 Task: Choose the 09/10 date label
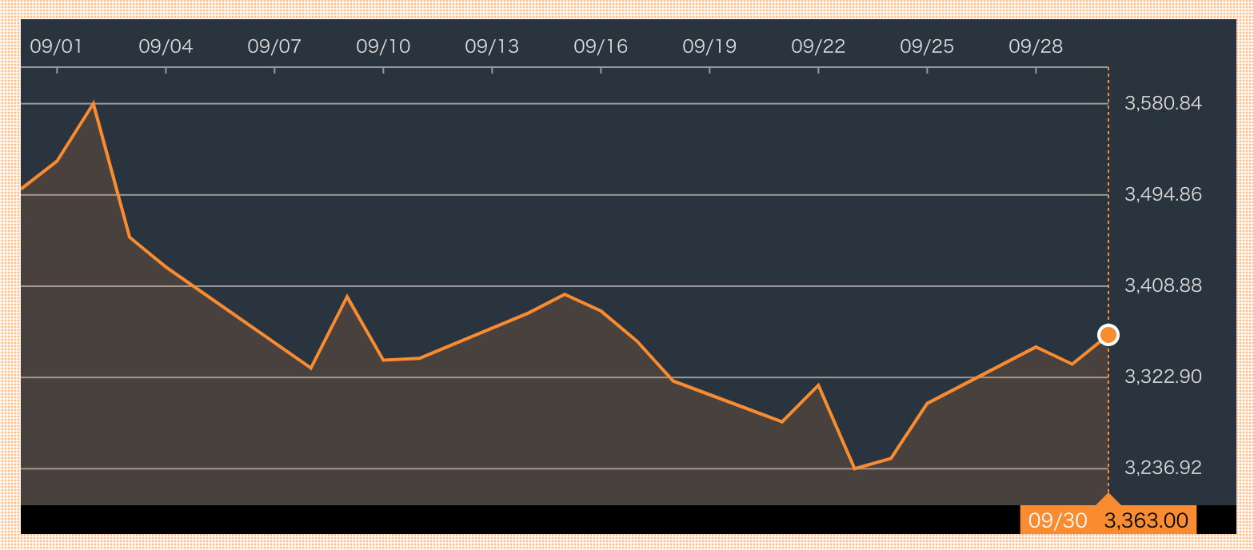[383, 46]
